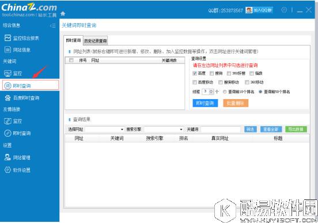
Task: Click the orange 批量删除 button
Action: point(236,103)
